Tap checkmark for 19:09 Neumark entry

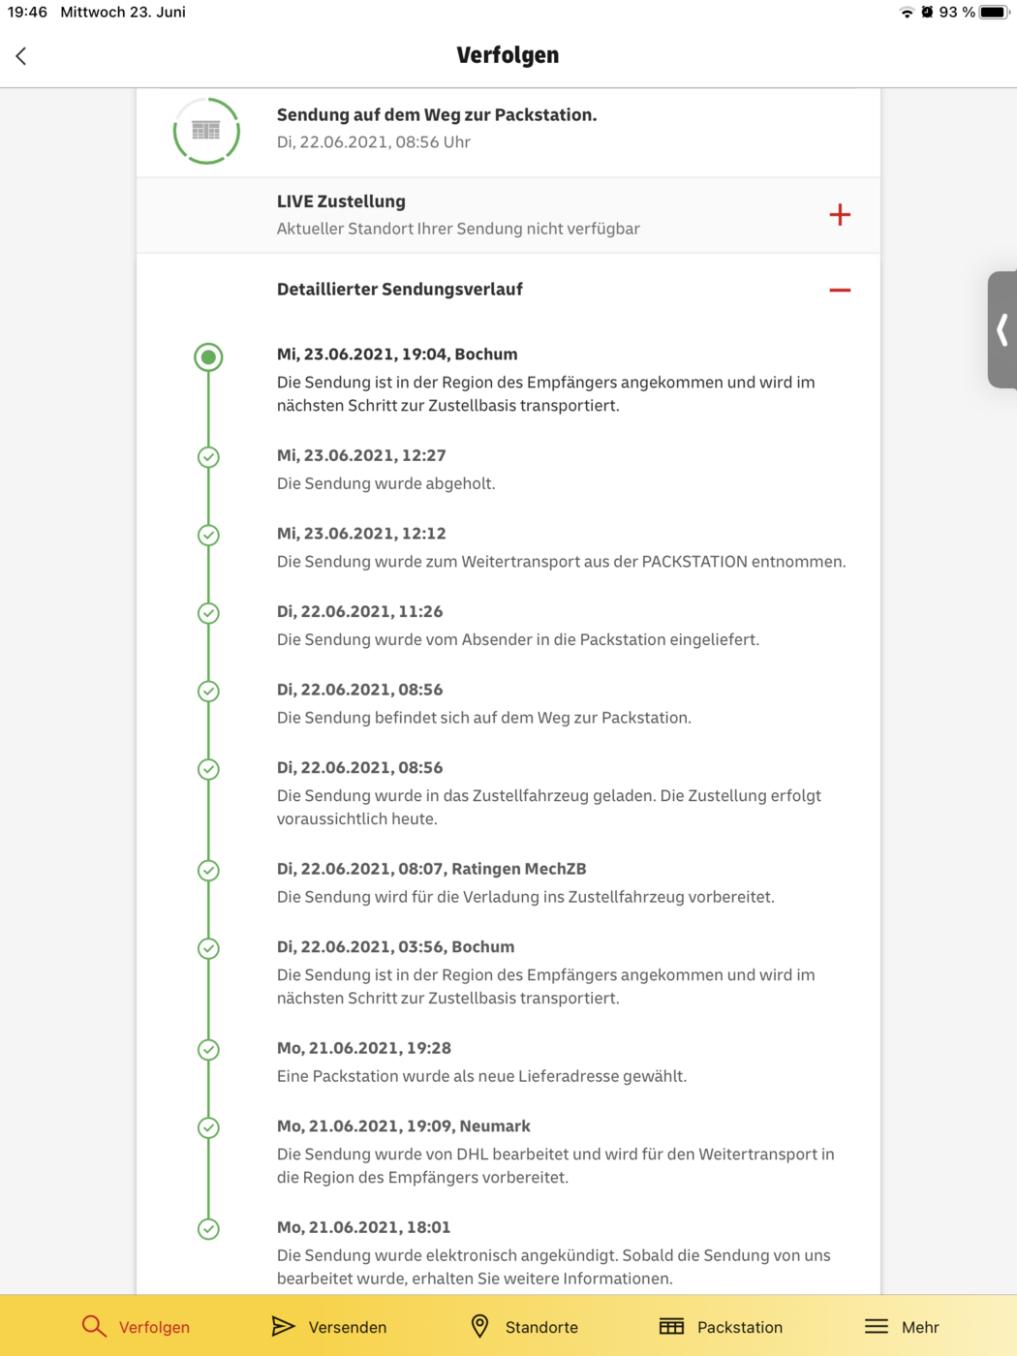pyautogui.click(x=208, y=1127)
